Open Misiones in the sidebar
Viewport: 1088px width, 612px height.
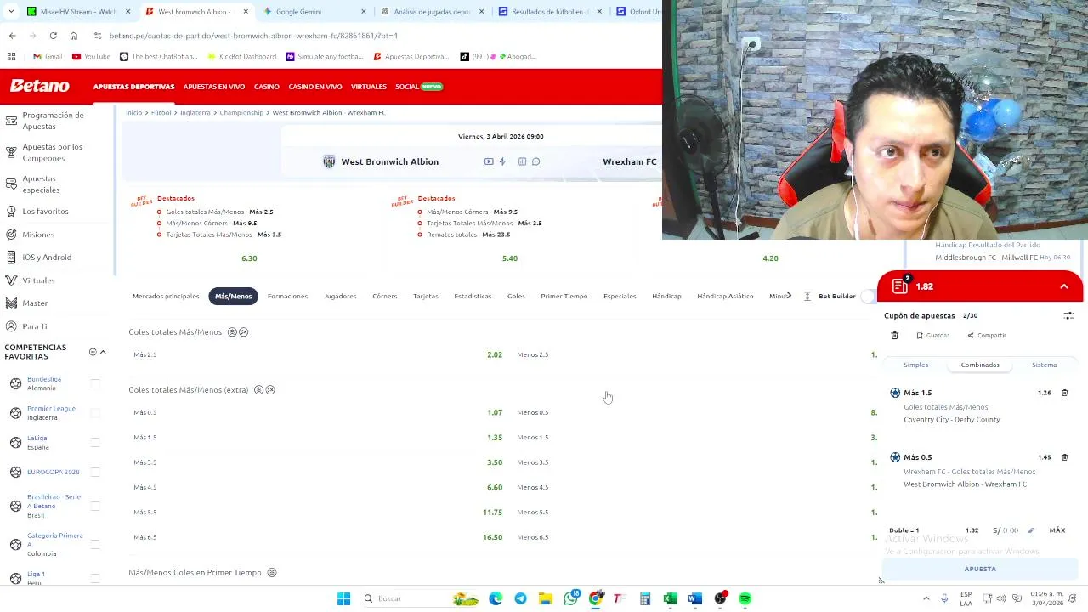pos(38,235)
